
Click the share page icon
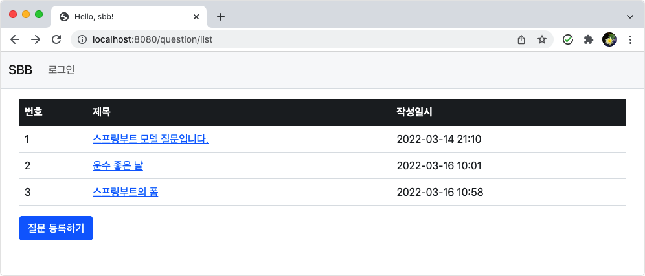pyautogui.click(x=521, y=39)
